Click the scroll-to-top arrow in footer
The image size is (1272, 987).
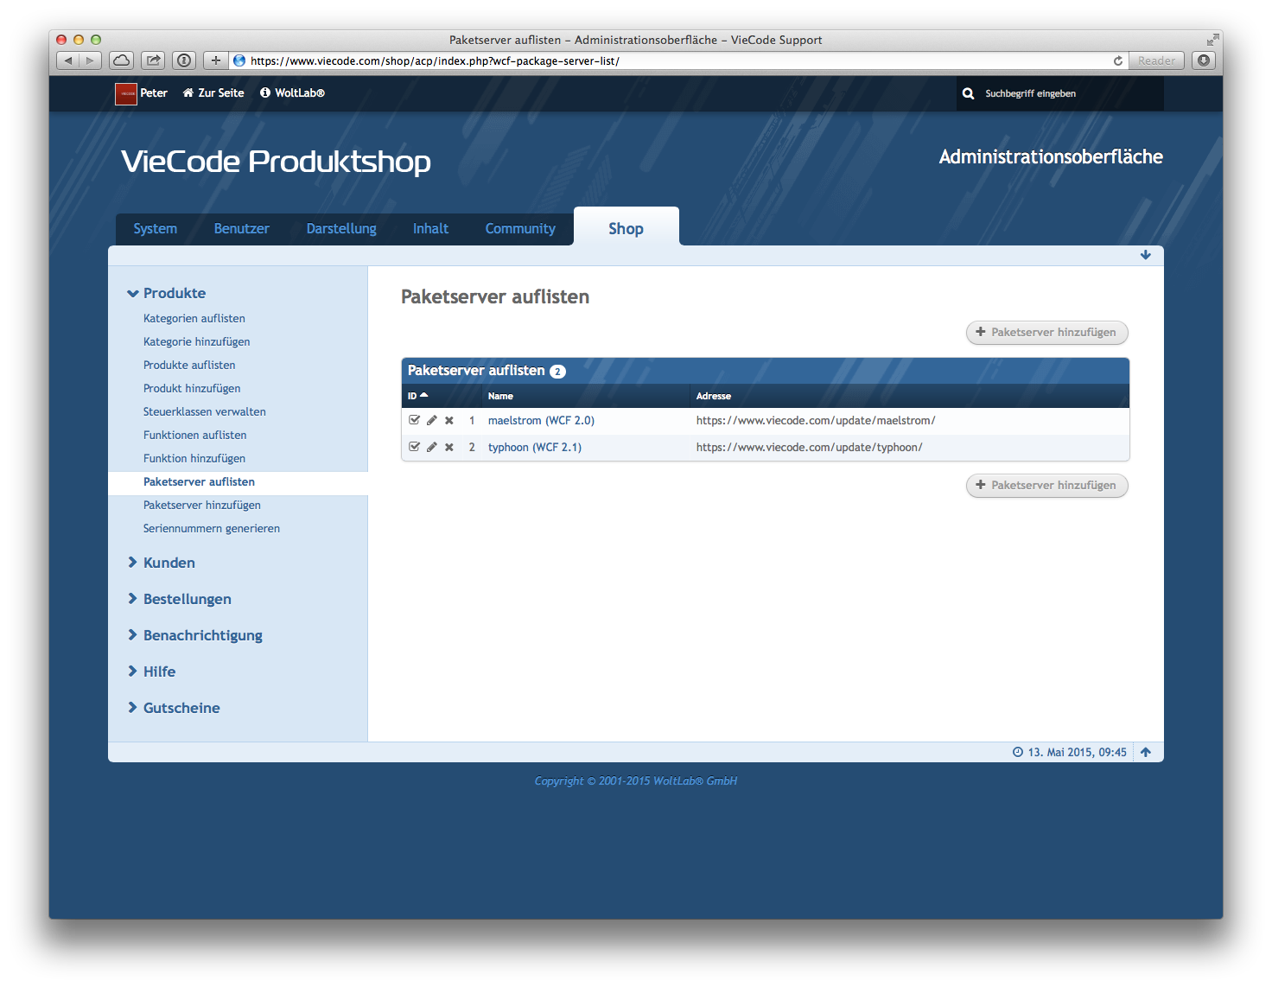pos(1146,753)
